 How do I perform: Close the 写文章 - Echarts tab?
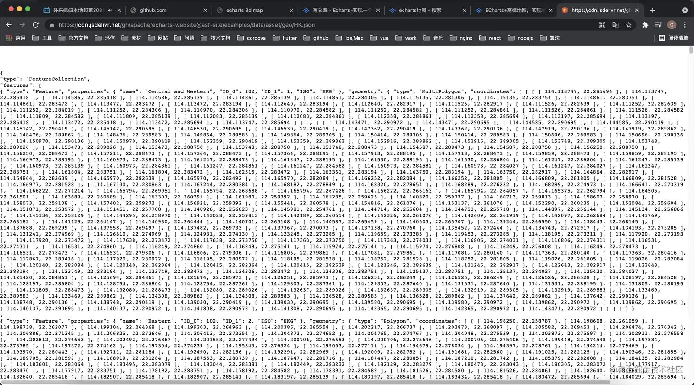pos(378,10)
